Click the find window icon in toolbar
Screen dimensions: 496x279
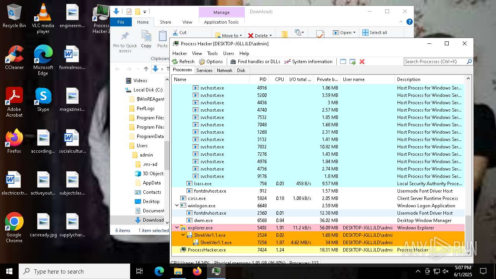tap(343, 62)
